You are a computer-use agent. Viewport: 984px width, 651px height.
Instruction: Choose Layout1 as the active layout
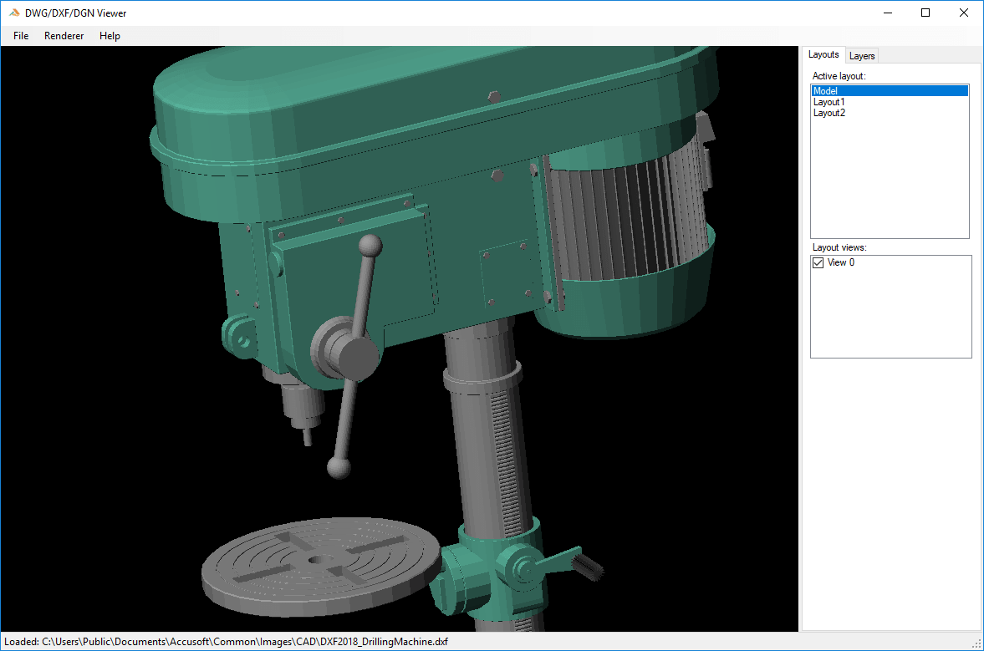pyautogui.click(x=829, y=102)
